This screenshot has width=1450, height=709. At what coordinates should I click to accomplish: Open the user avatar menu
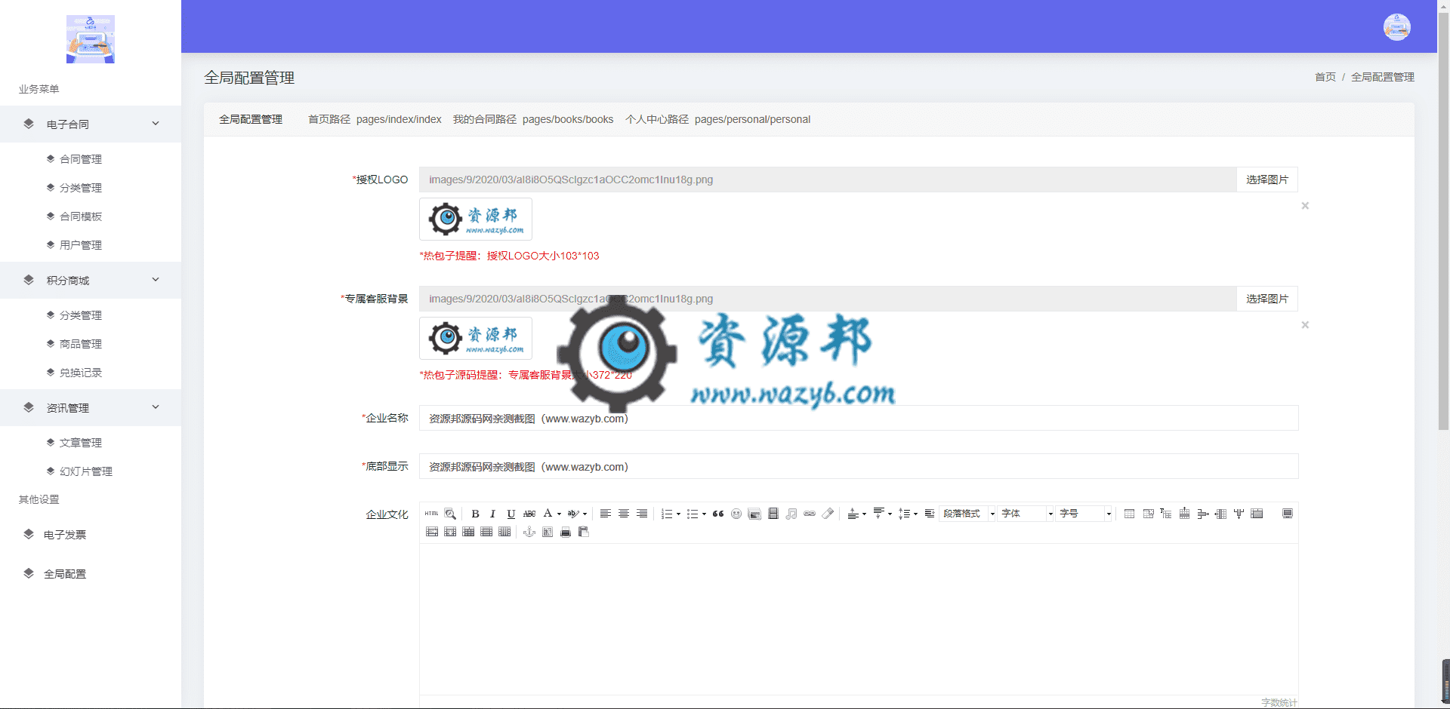pyautogui.click(x=1397, y=27)
